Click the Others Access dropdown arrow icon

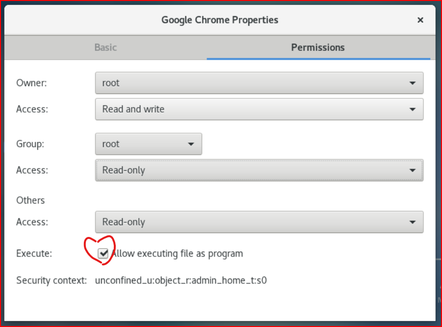point(414,222)
